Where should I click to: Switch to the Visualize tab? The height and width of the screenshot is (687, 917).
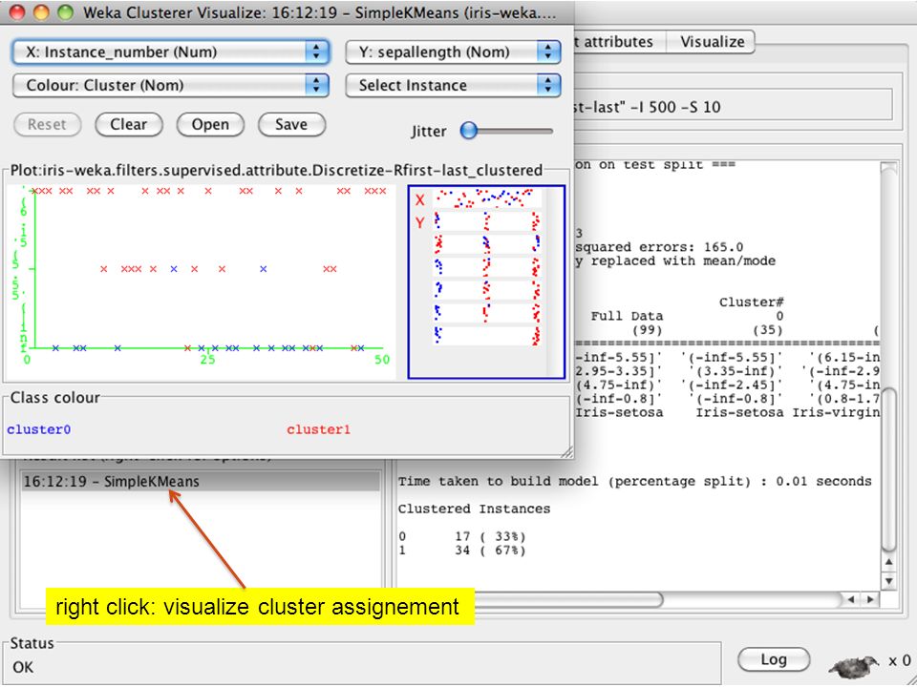[712, 41]
